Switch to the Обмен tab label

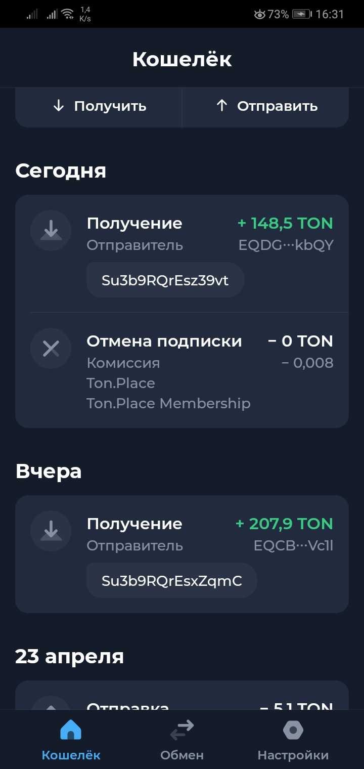(182, 755)
